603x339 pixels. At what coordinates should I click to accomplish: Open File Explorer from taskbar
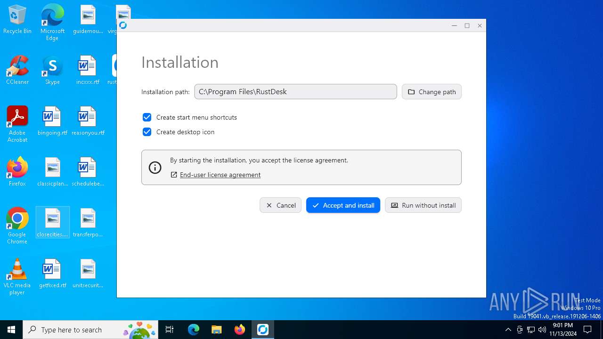tap(217, 330)
